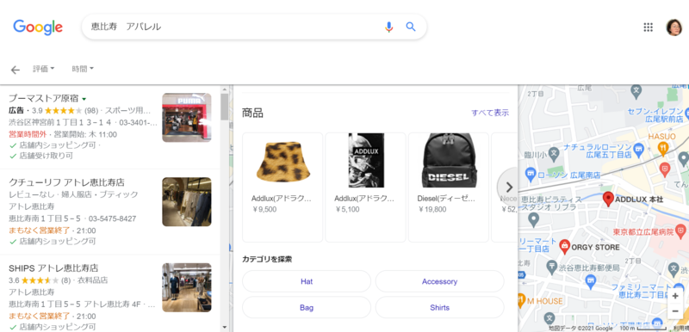Open the SHIPS アトレ恵比寿店 listing
Screen dimensions: 689x332
coord(53,268)
